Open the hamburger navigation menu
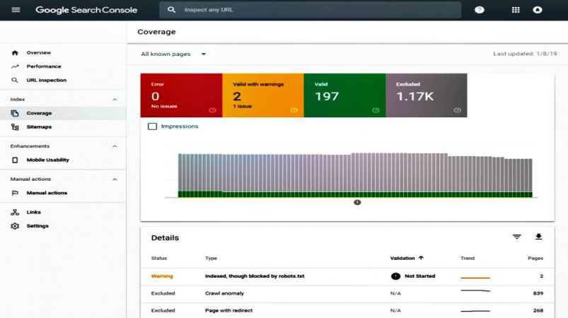This screenshot has height=318, width=568. click(x=16, y=10)
